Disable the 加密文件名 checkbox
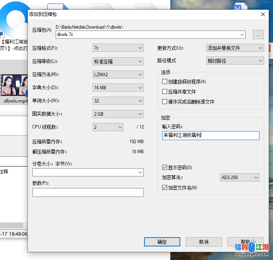Image resolution: width=273 pixels, height=260 pixels. point(165,188)
